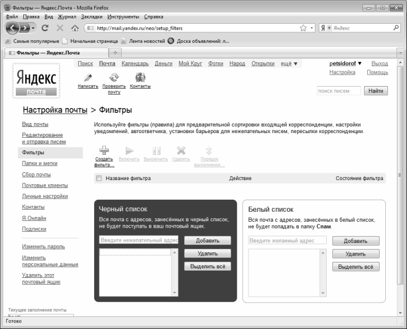The height and width of the screenshot is (329, 407).
Task: Click the Написать compose pencil icon
Action: click(x=88, y=78)
